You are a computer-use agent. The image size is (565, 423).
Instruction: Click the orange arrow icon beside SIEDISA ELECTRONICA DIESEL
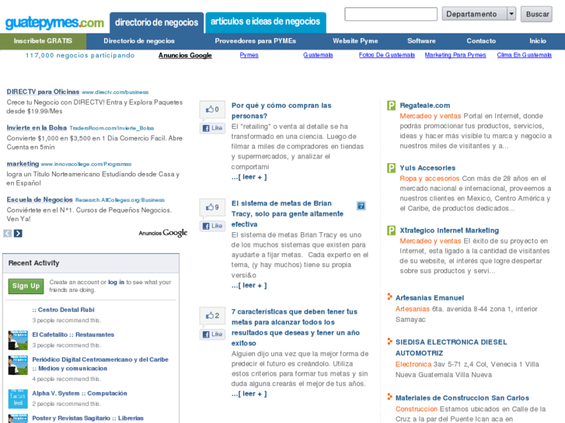[389, 342]
